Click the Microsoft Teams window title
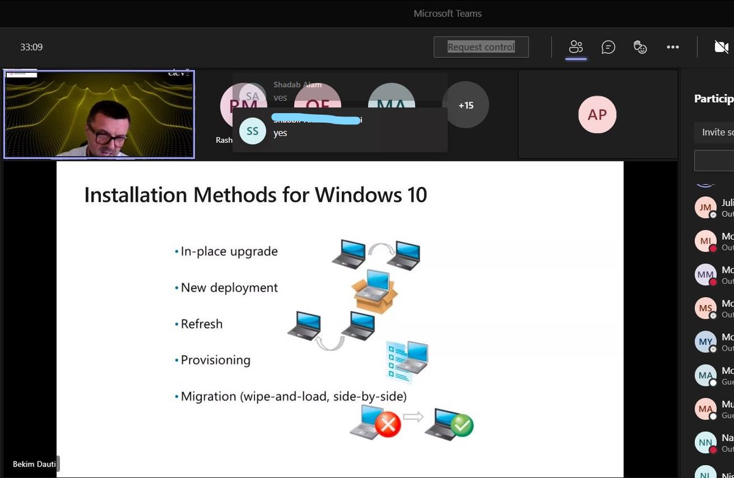The image size is (734, 478). point(448,13)
